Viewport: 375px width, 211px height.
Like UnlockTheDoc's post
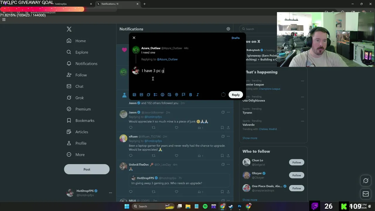tap(176, 192)
